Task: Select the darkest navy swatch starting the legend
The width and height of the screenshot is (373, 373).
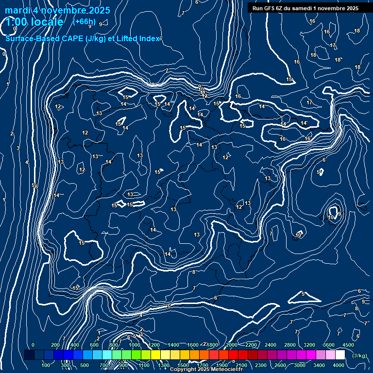Action: pos(29,355)
